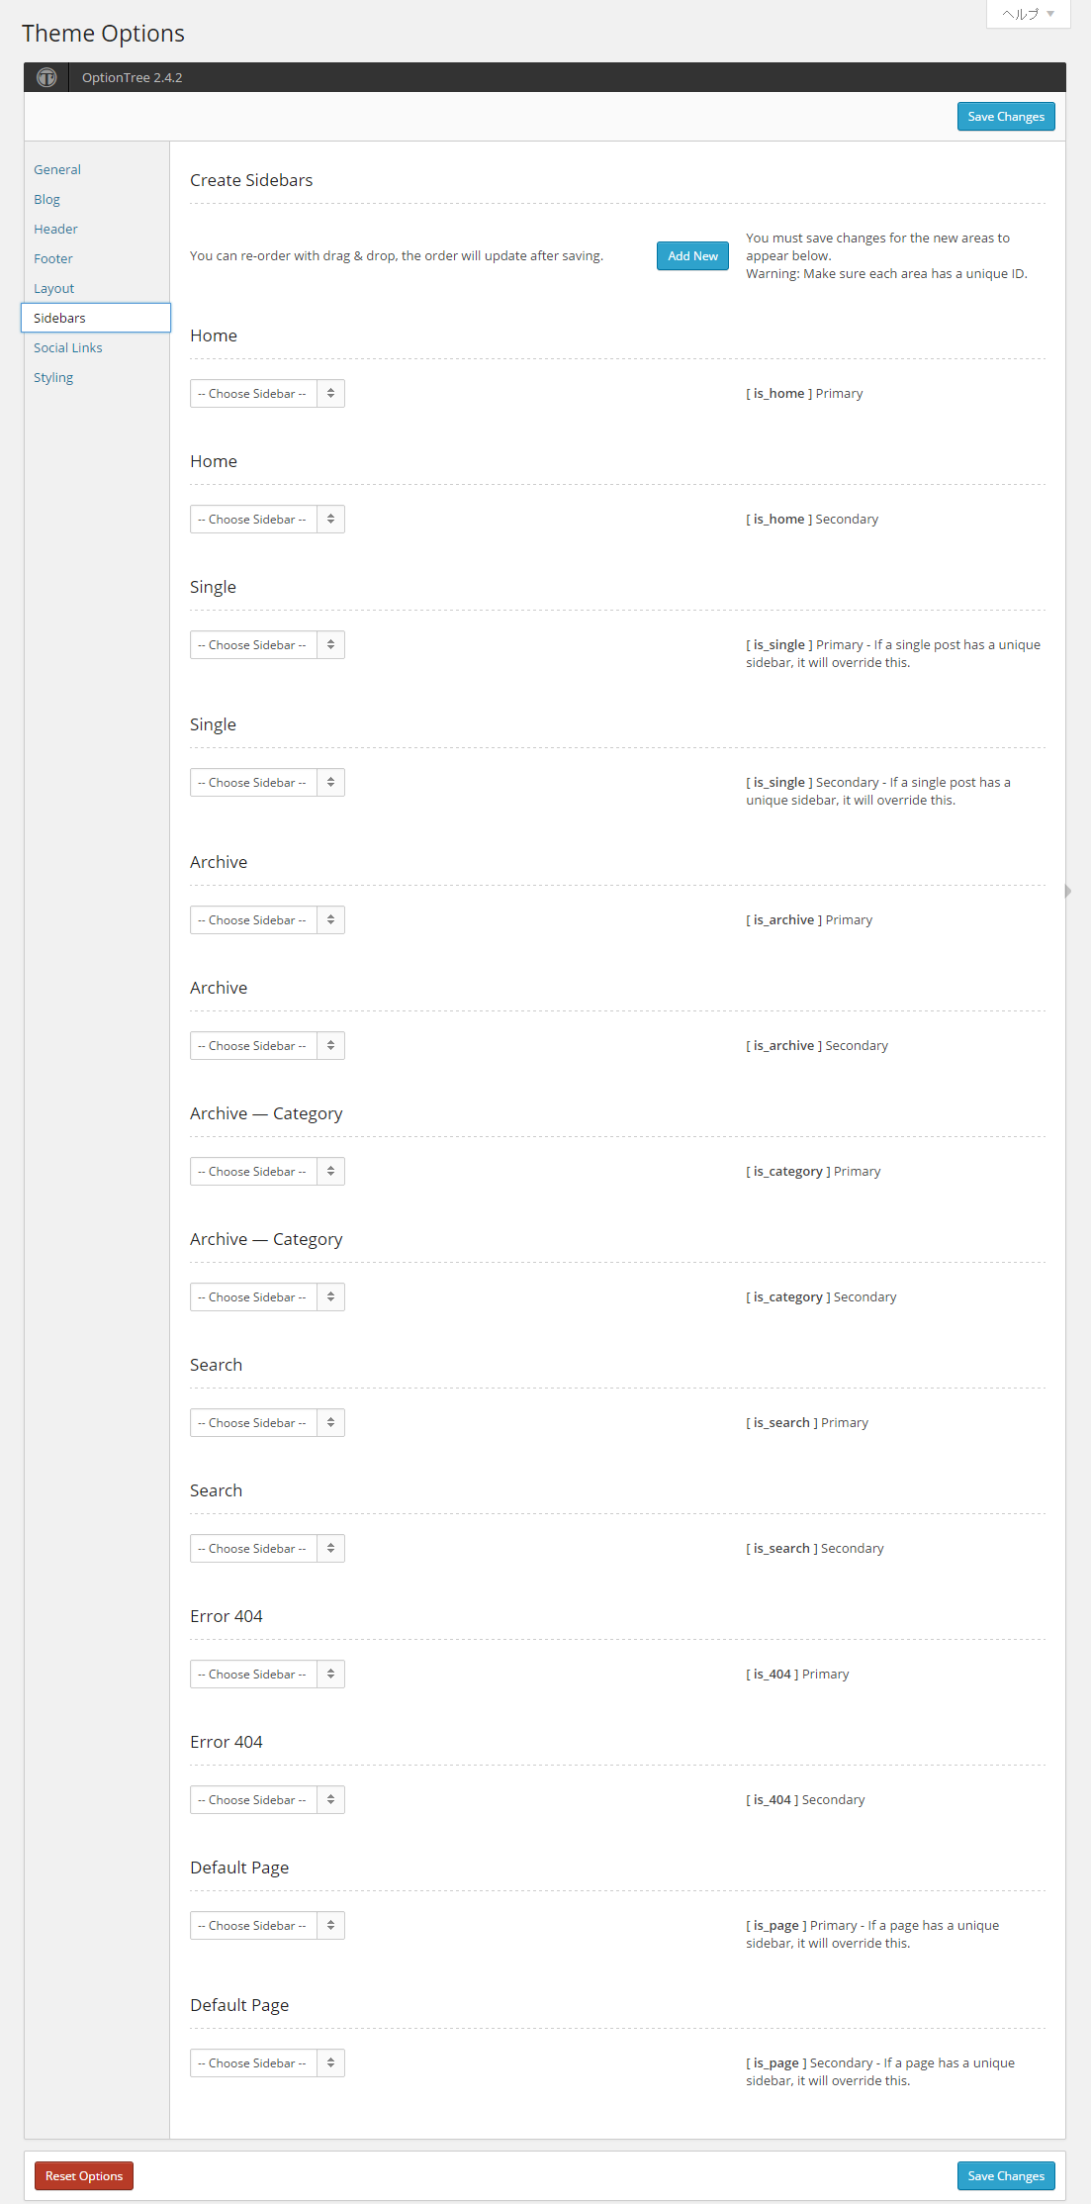Click the top Save Changes button

tap(1006, 117)
